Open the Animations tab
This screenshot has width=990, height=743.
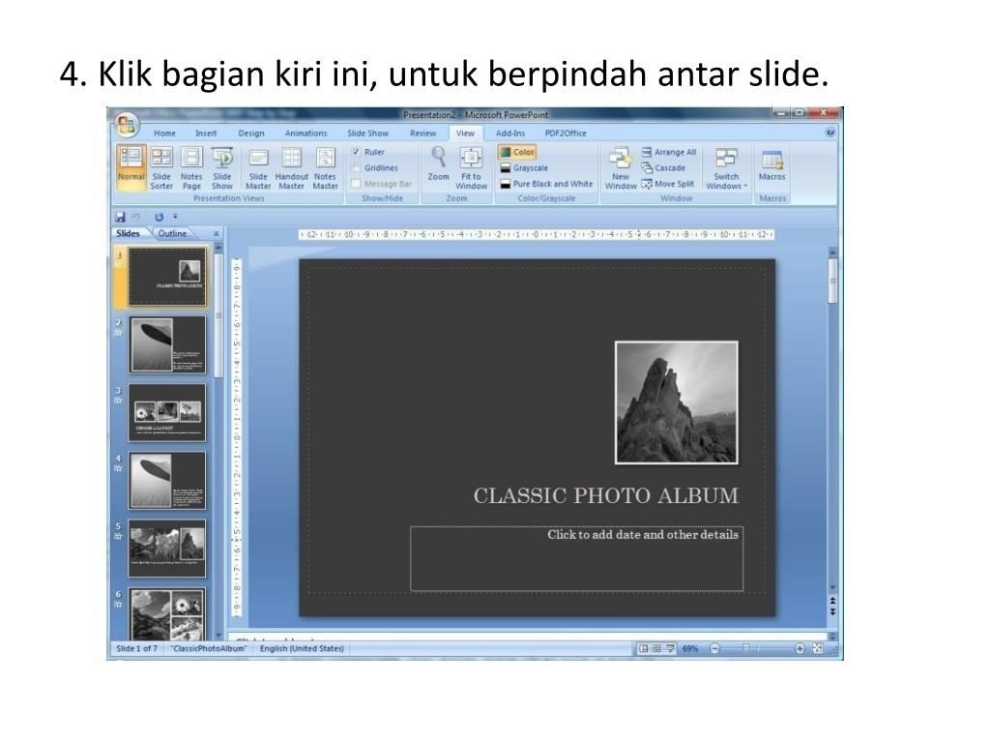pyautogui.click(x=306, y=134)
